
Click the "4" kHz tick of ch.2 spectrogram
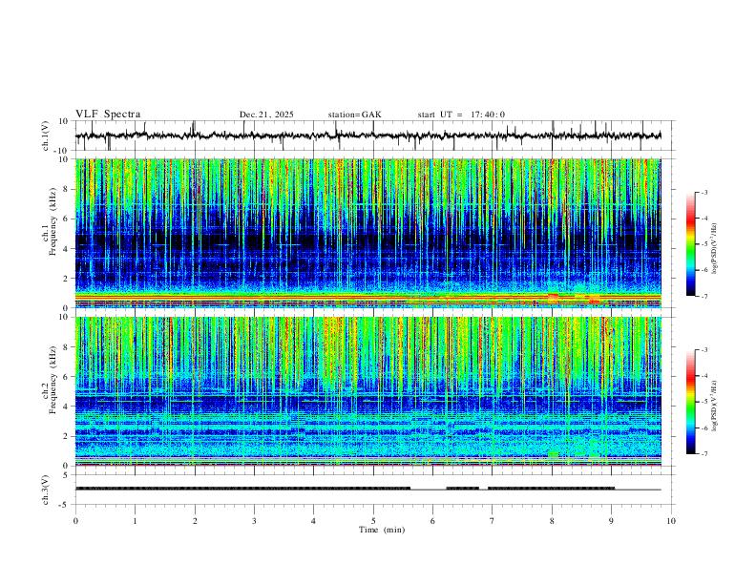pos(67,407)
